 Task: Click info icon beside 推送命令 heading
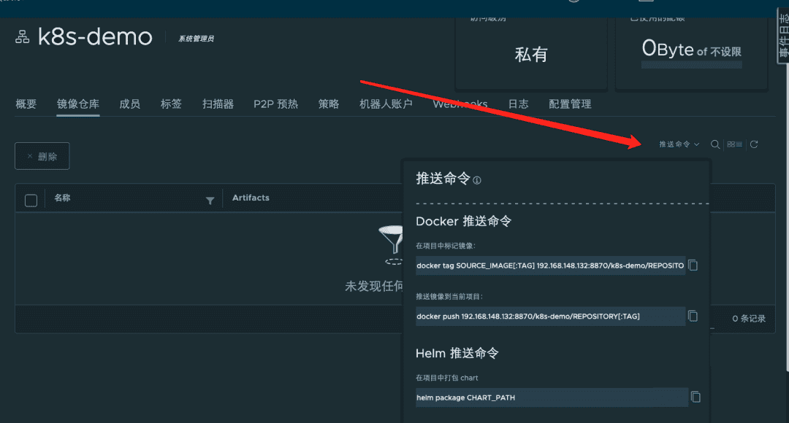477,180
